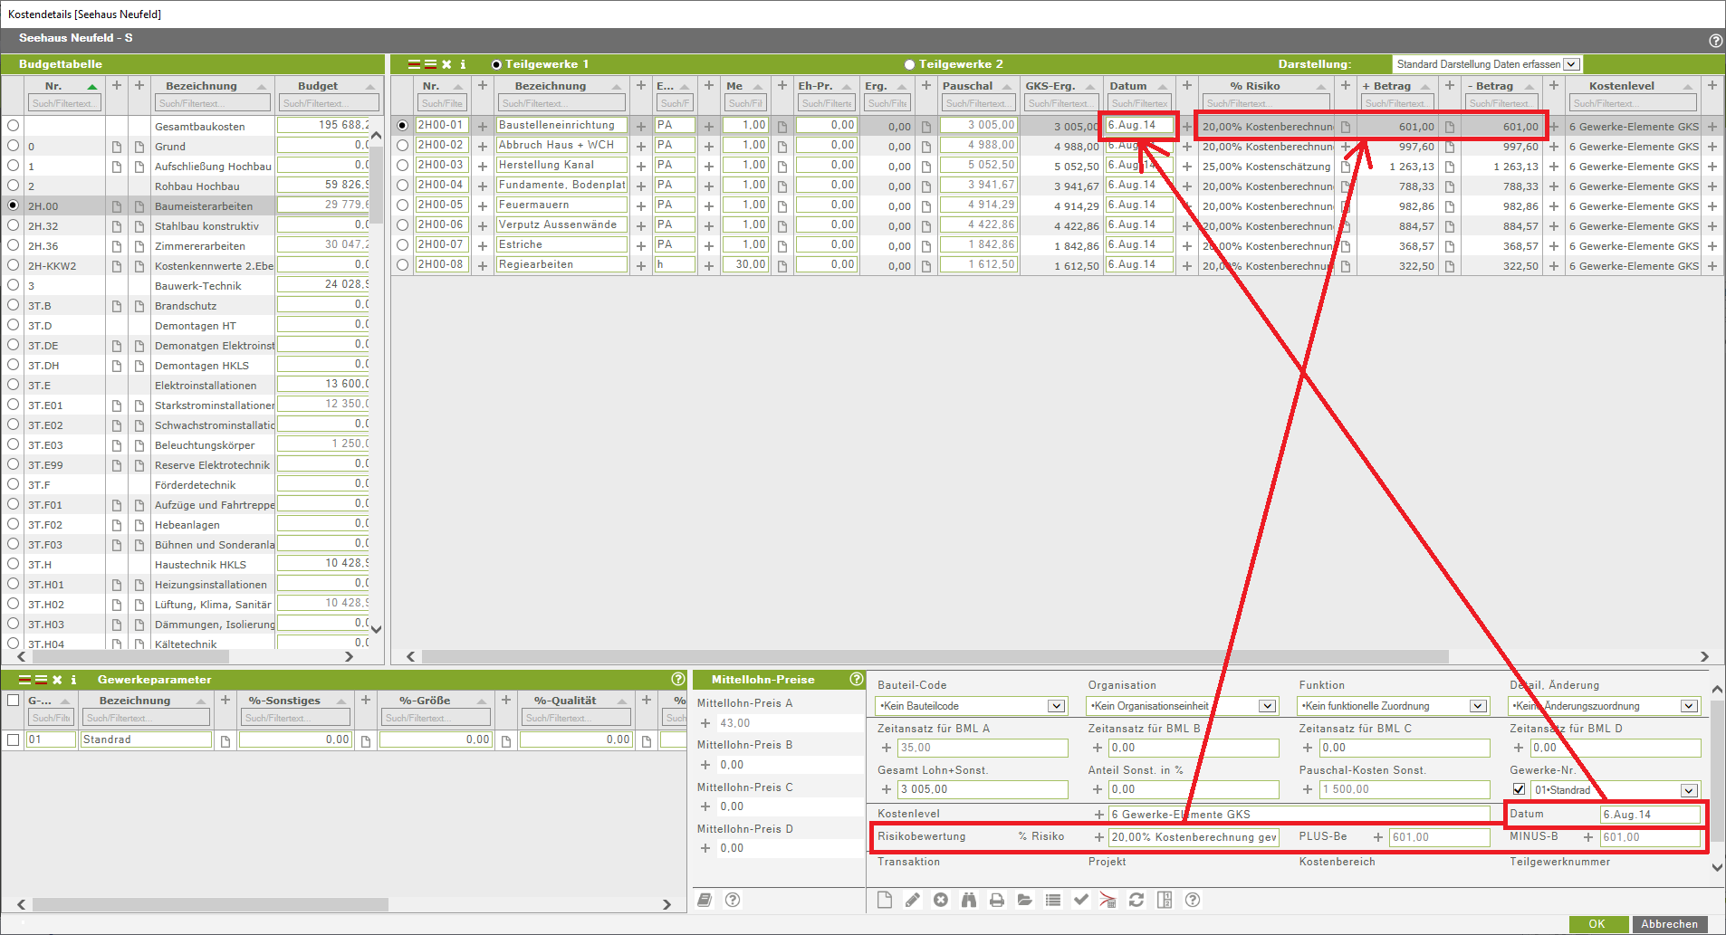This screenshot has height=935, width=1726.
Task: Tick the checkbox for Gewerk 01 Standrad
Action: click(13, 739)
